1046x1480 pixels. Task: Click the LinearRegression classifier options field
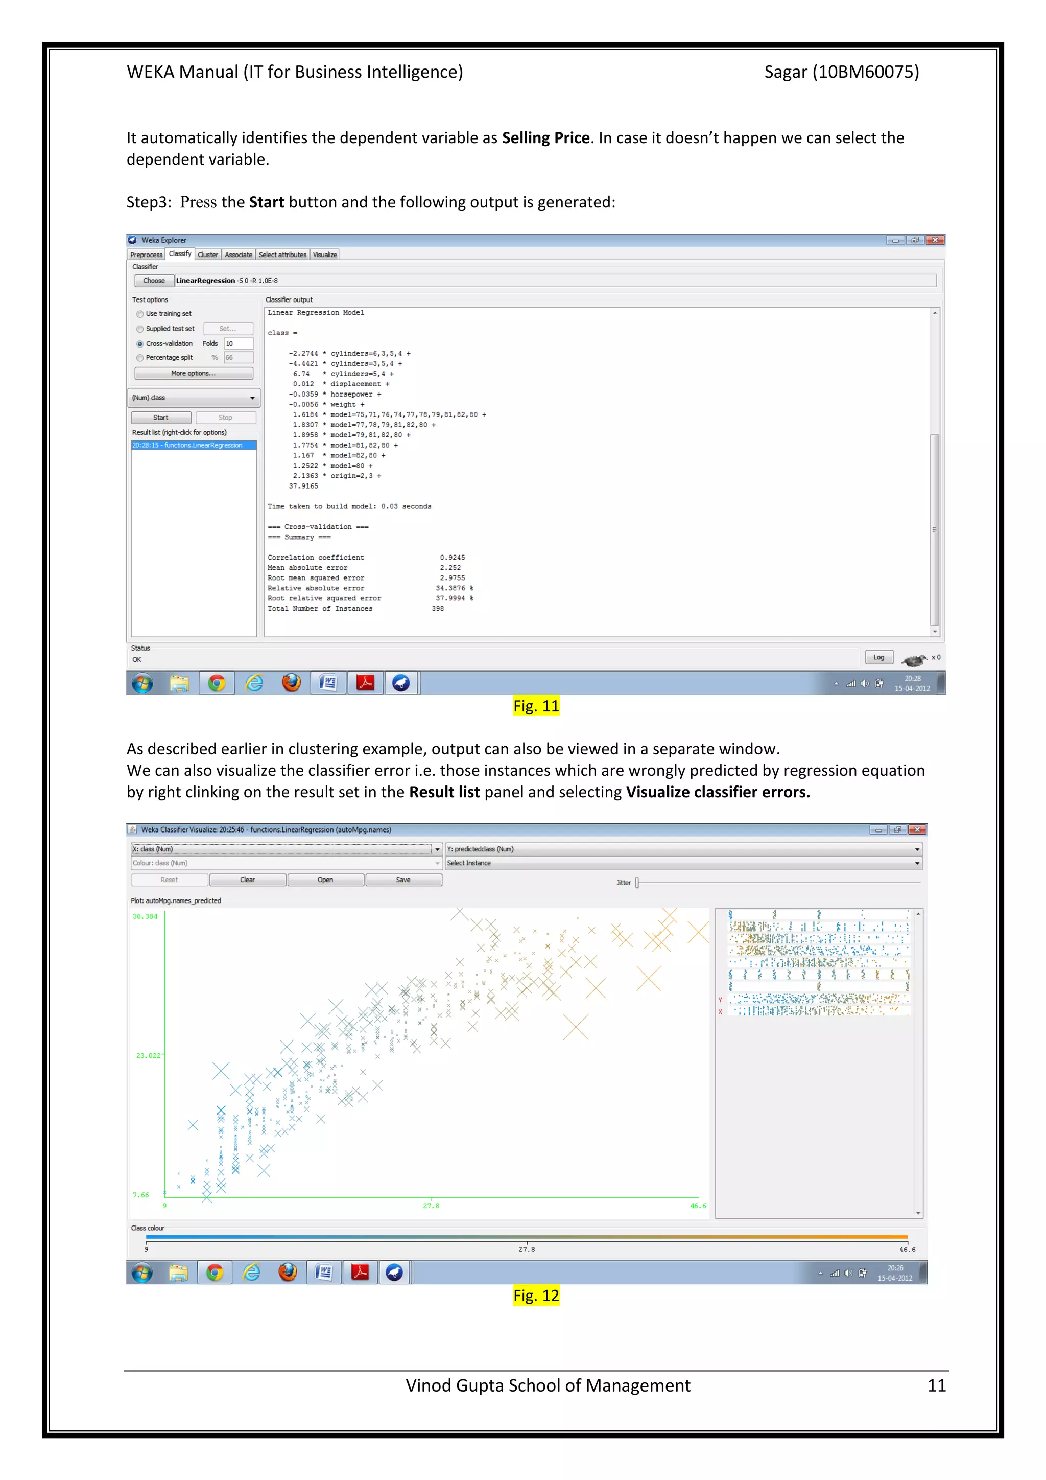point(555,281)
